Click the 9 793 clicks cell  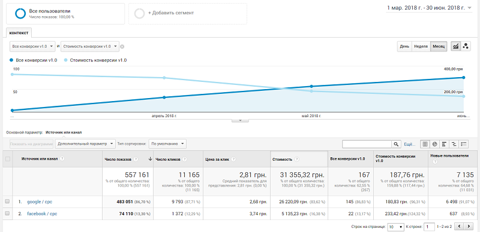pos(178,202)
